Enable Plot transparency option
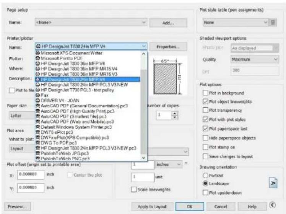The width and height of the screenshot is (286, 214). click(x=205, y=110)
